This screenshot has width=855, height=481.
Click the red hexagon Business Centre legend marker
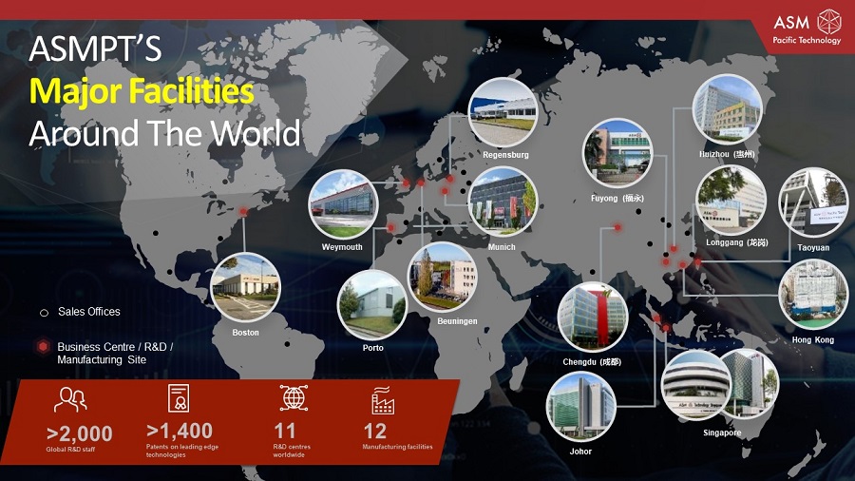[43, 346]
